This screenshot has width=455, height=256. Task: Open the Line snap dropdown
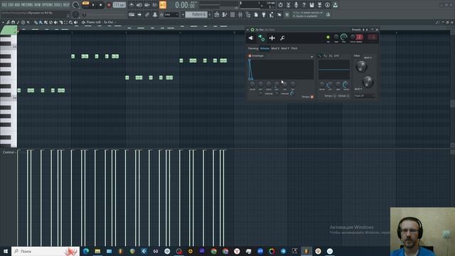[x=172, y=14]
